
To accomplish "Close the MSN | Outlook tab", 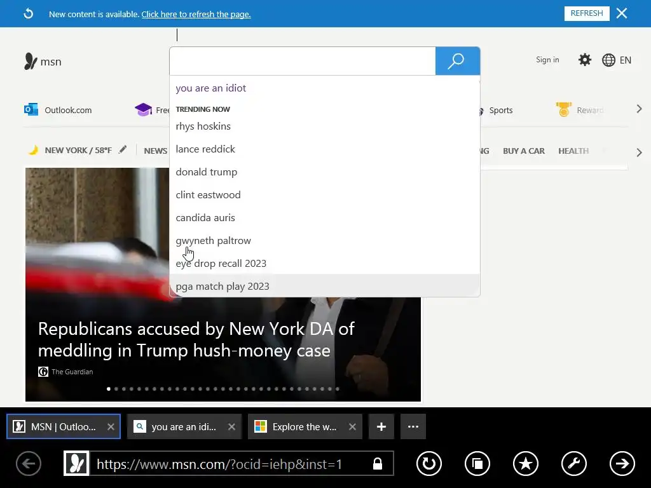I will pos(111,426).
